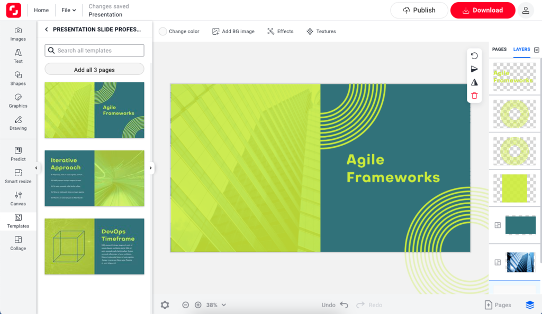Select the Shapes tool
The image size is (542, 314).
(x=18, y=79)
